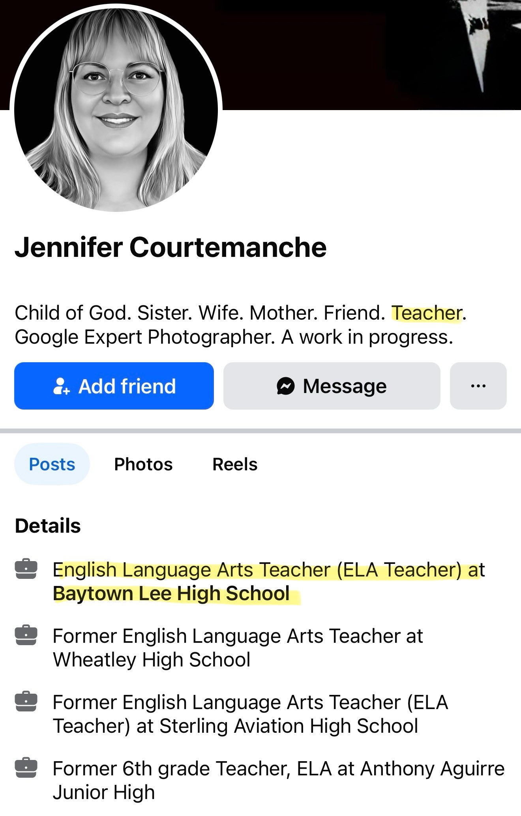This screenshot has height=816, width=521.
Task: Click briefcase icon beside Anthony Aguirre entry
Action: [26, 768]
